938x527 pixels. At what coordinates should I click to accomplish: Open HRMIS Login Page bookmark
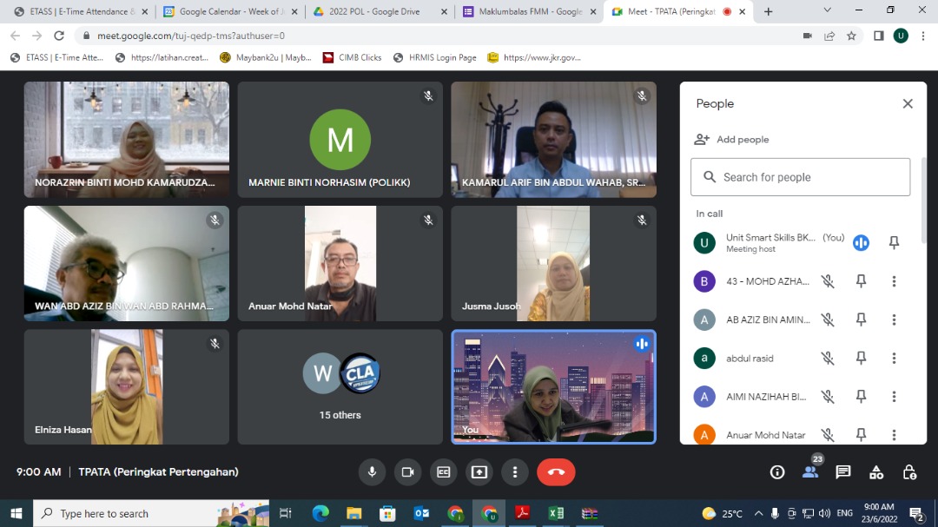[x=435, y=57]
